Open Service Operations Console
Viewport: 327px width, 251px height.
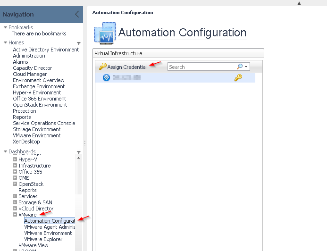(44, 123)
